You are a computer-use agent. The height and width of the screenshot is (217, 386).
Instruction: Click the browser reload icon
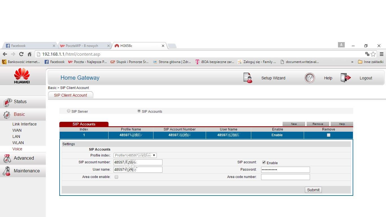click(21, 54)
